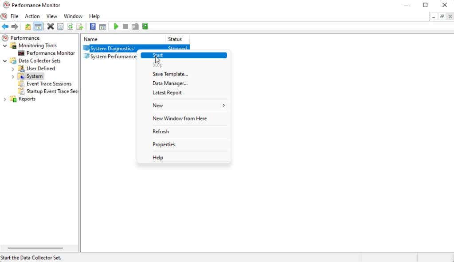Click the Save Template toolbar icon
The height and width of the screenshot is (262, 454).
[x=135, y=27]
